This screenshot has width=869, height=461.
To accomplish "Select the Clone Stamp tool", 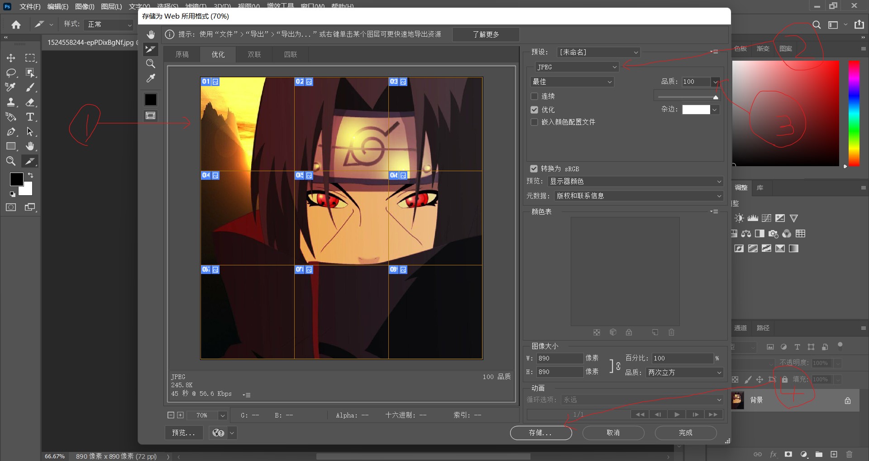I will (11, 102).
